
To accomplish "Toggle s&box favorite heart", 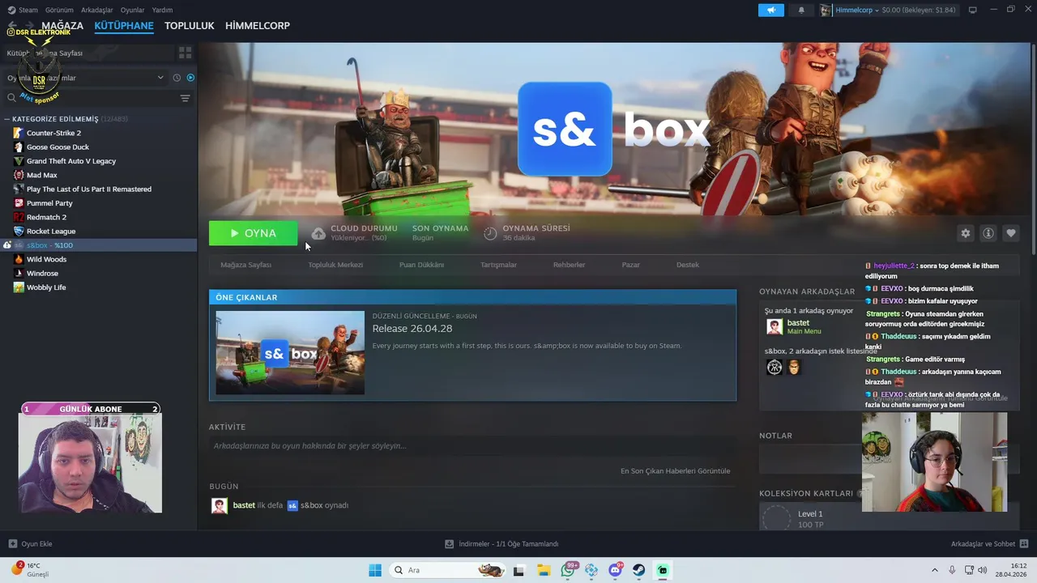I will click(1011, 233).
